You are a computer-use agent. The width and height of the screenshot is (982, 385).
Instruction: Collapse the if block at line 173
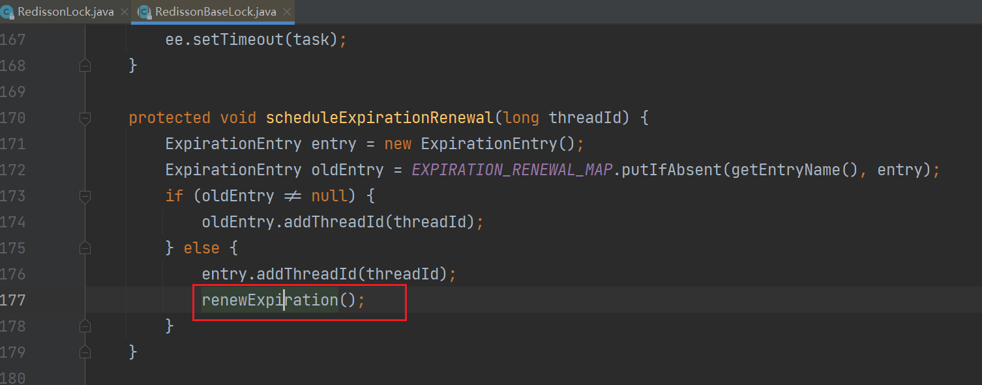(x=85, y=196)
